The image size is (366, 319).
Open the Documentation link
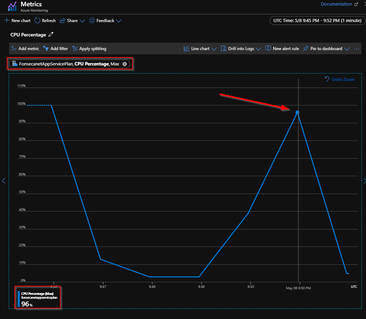(336, 4)
